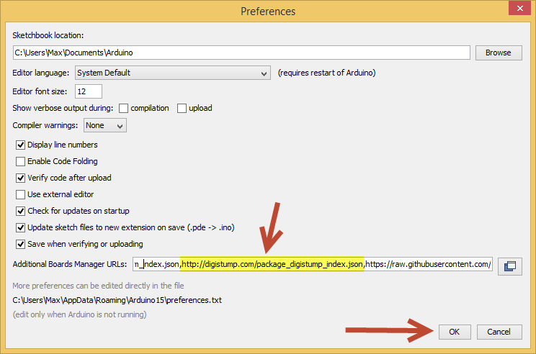Toggle the Display line numbers checkbox
Image resolution: width=536 pixels, height=354 pixels.
(21, 145)
